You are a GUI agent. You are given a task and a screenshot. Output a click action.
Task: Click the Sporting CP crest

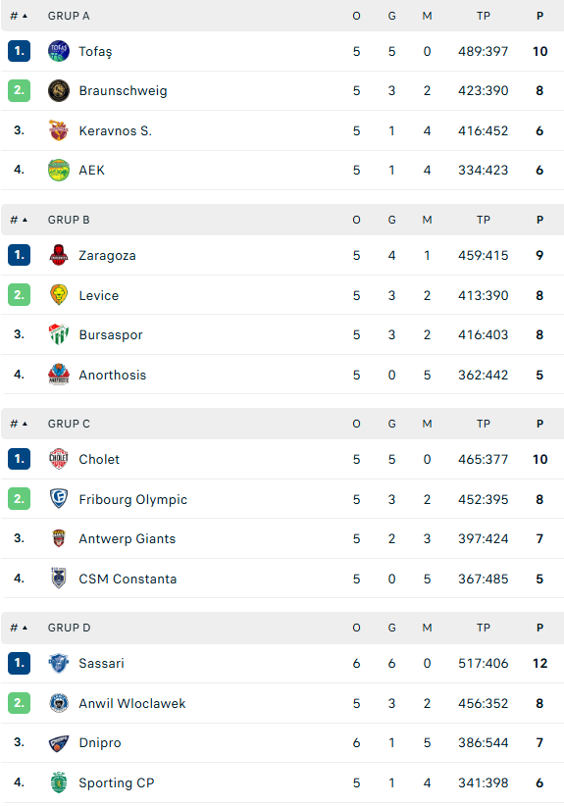59,782
